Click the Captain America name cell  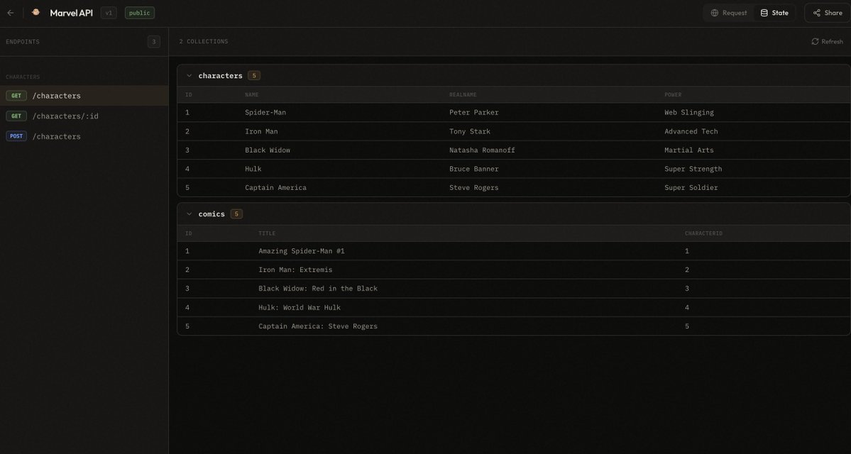[275, 188]
